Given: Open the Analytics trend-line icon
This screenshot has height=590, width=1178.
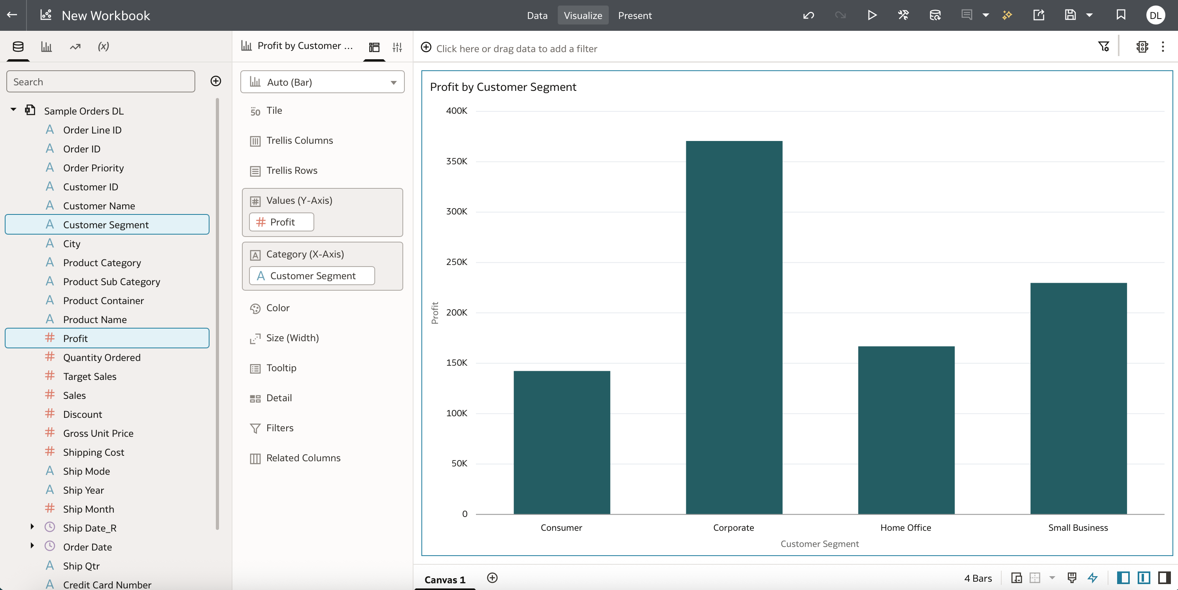Looking at the screenshot, I should coord(75,46).
